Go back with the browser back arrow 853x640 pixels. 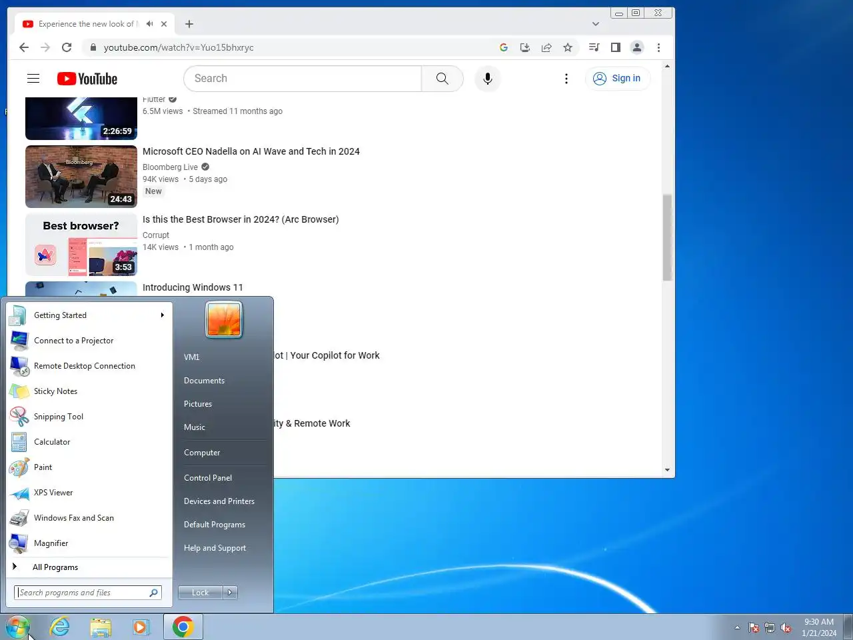(24, 47)
